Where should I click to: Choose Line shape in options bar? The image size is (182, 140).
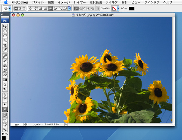tap(60, 8)
